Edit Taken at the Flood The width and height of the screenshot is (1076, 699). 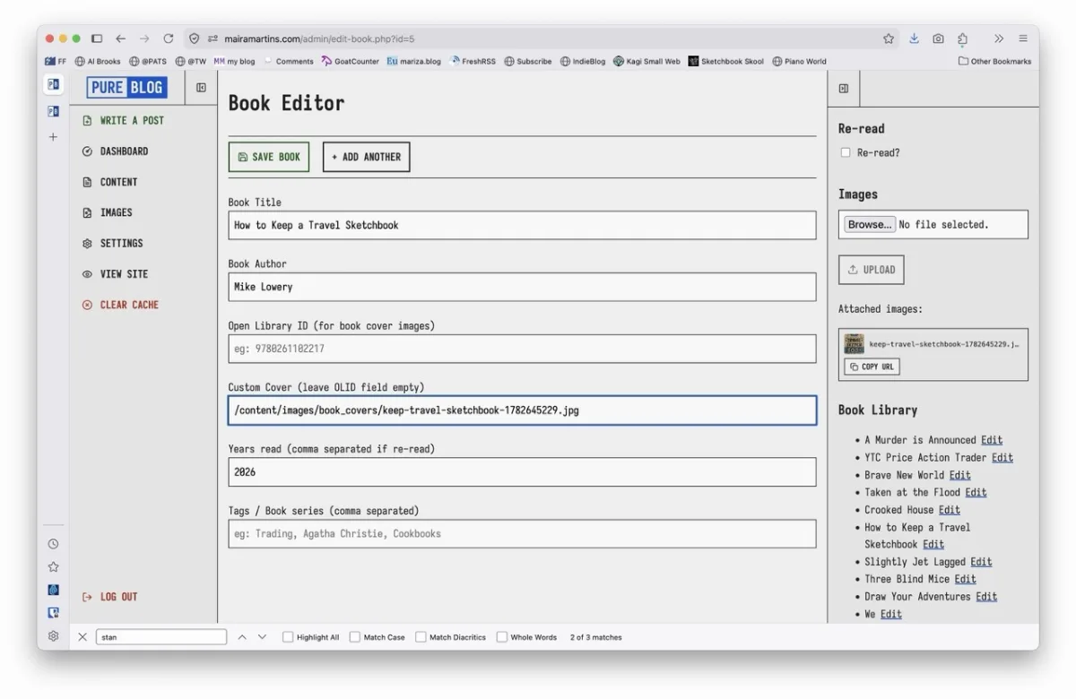click(x=976, y=492)
